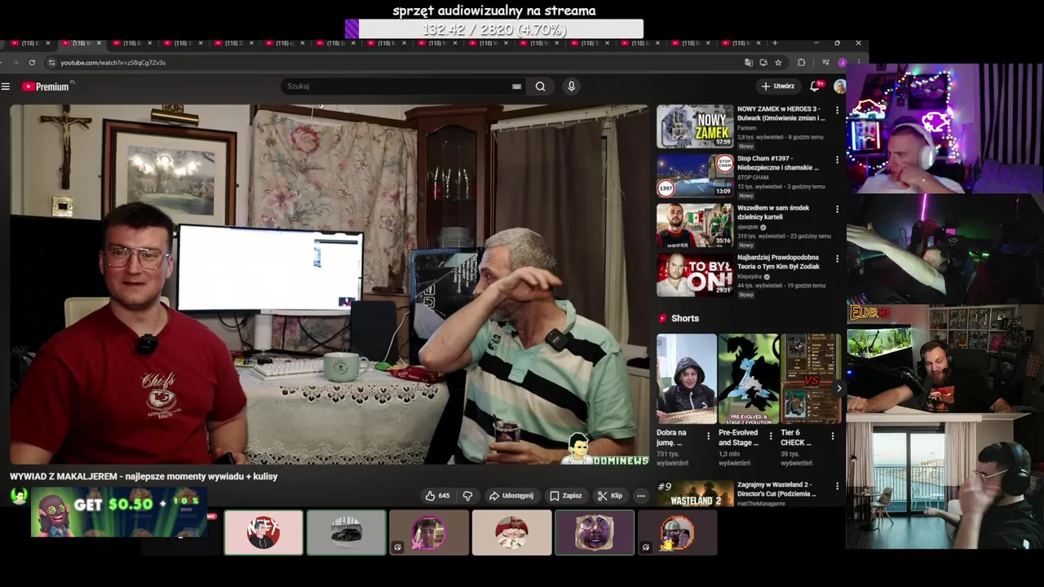
Task: Open the Pre-Evolved Stage 2 short thumbnail
Action: (749, 378)
